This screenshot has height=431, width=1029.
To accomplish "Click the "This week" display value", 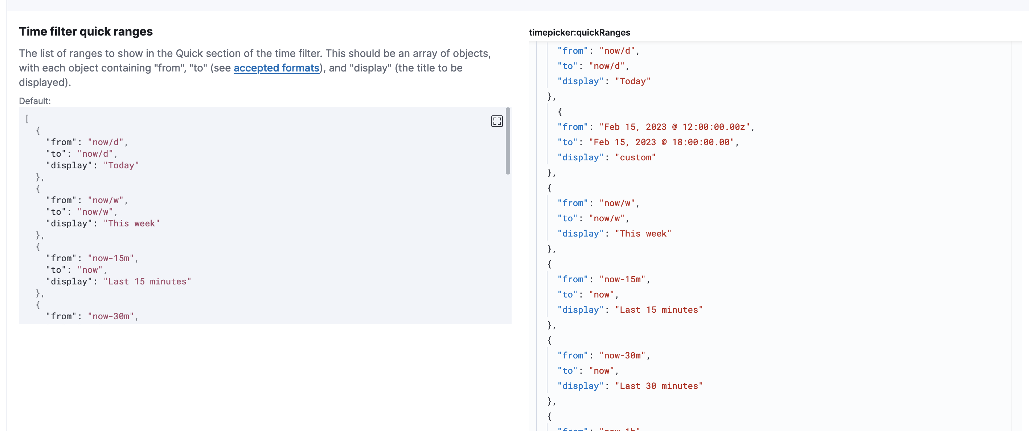I will 643,234.
